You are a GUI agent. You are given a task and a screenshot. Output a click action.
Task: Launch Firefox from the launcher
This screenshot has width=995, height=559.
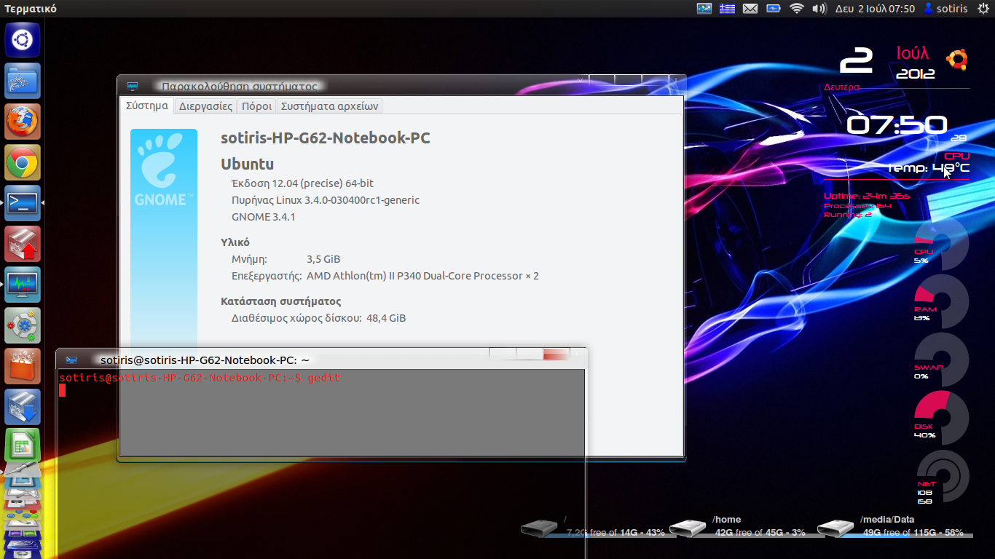[x=23, y=121]
